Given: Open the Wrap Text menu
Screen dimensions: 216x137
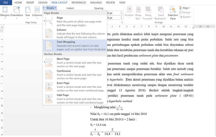Looking at the screenshot, I should coord(138,13).
